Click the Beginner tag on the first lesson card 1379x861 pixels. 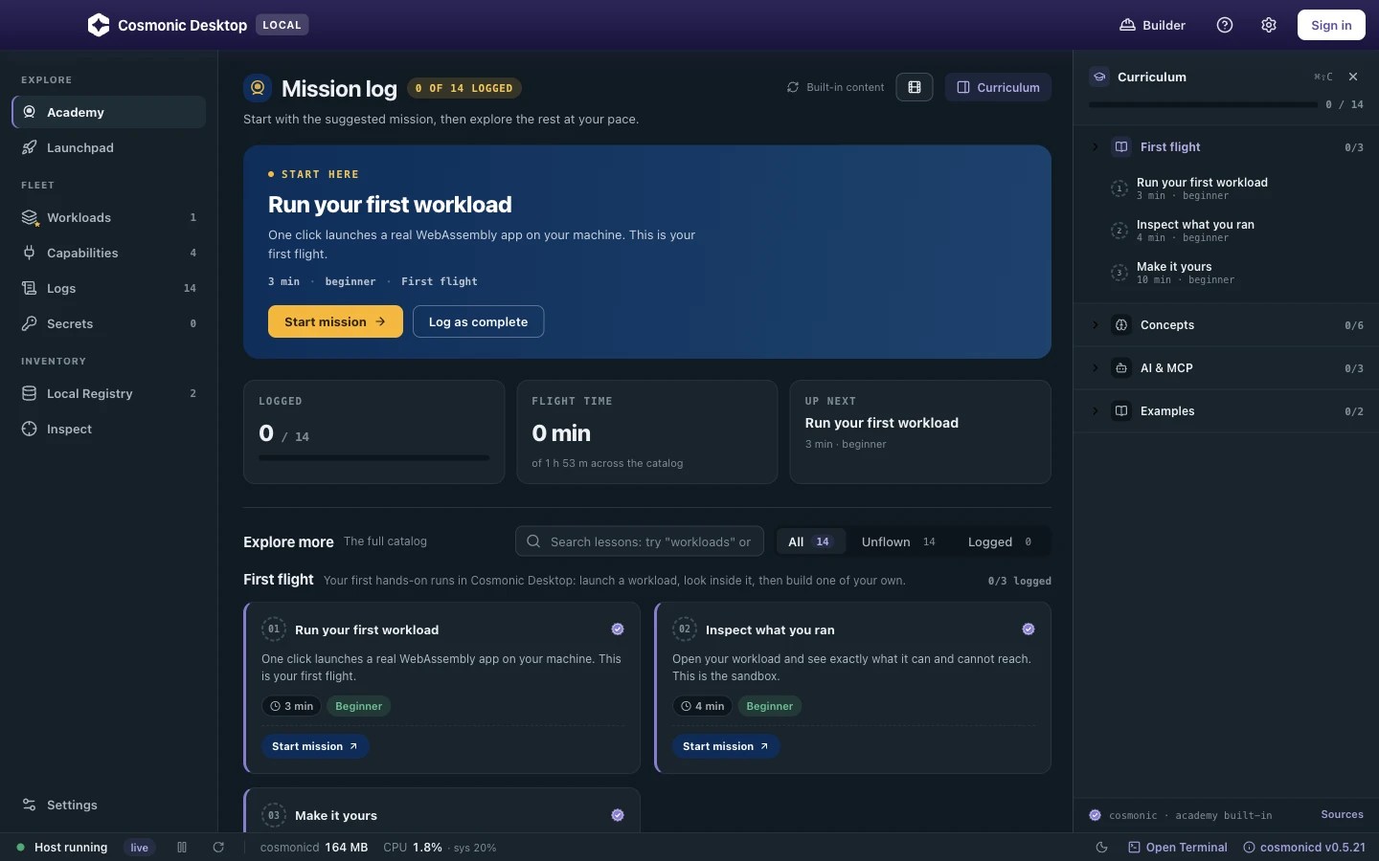(359, 706)
